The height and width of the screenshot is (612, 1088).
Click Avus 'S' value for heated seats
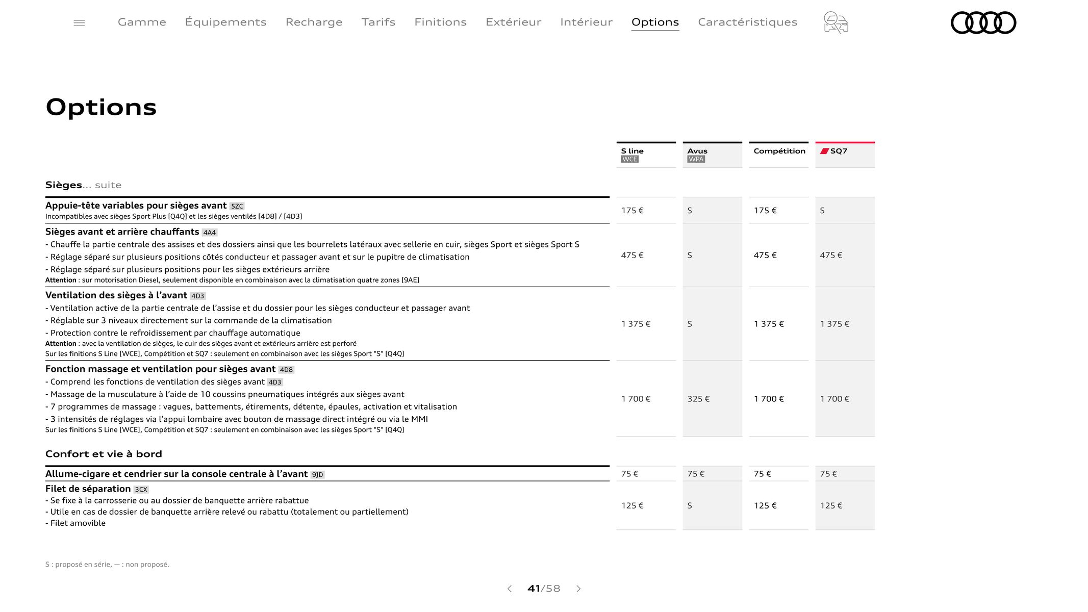point(690,255)
